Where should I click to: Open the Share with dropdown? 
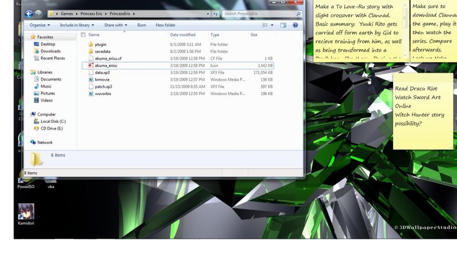coord(115,25)
